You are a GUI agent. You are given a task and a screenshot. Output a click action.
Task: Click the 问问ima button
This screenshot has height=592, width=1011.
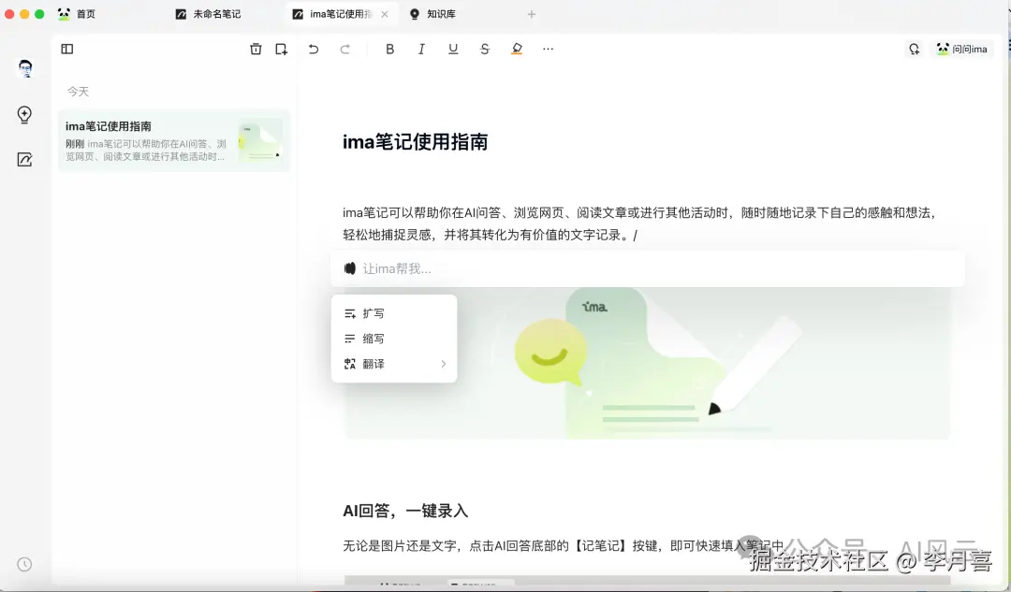(962, 49)
